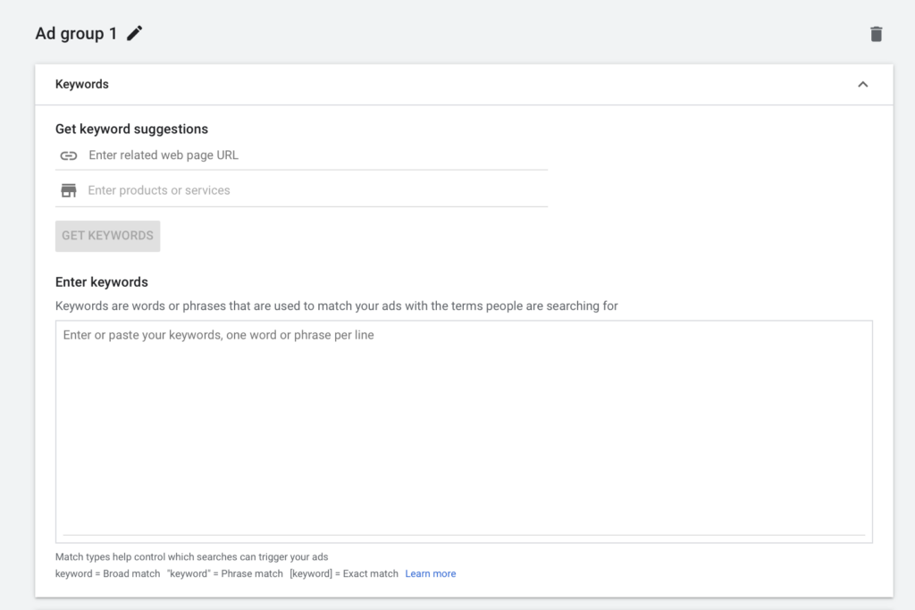The height and width of the screenshot is (610, 915).
Task: Click the storefront icon beside products field
Action: coord(69,191)
